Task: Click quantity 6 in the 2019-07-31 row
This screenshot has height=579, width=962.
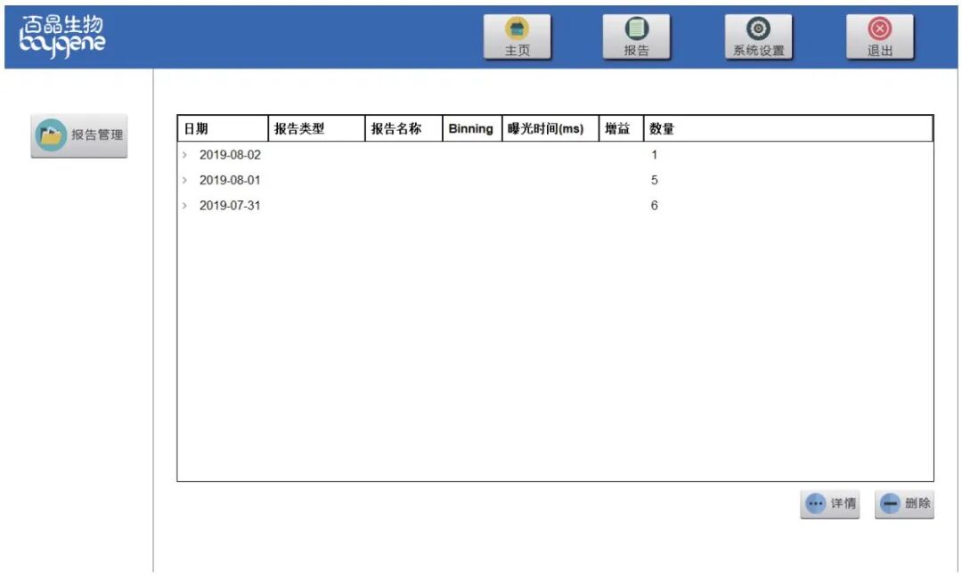Action: pos(654,206)
